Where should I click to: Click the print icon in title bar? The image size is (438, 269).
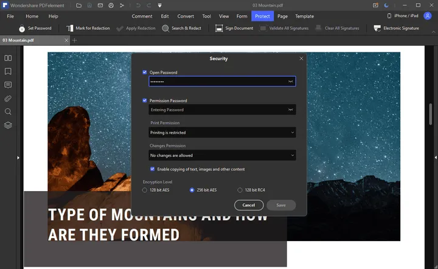pyautogui.click(x=111, y=5)
